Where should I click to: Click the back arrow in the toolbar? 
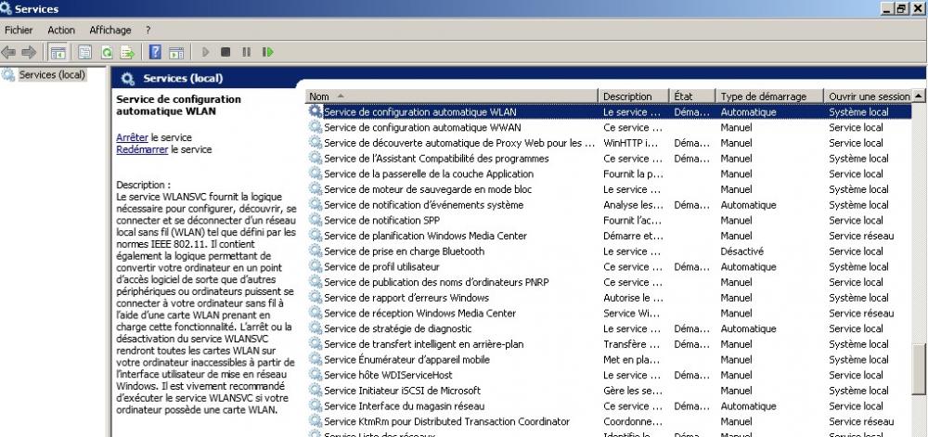coord(9,52)
